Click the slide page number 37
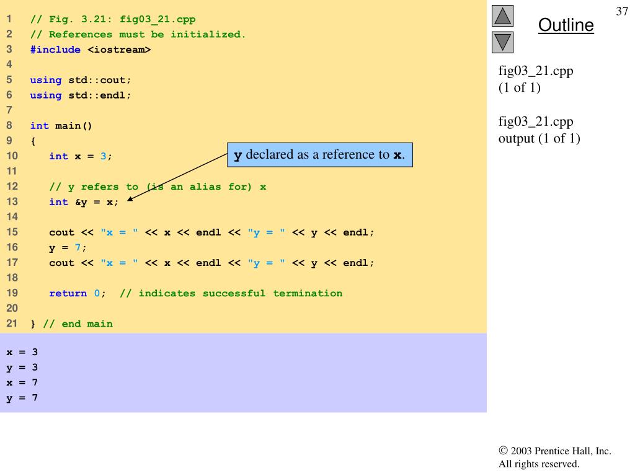The width and height of the screenshot is (635, 476). click(x=622, y=12)
